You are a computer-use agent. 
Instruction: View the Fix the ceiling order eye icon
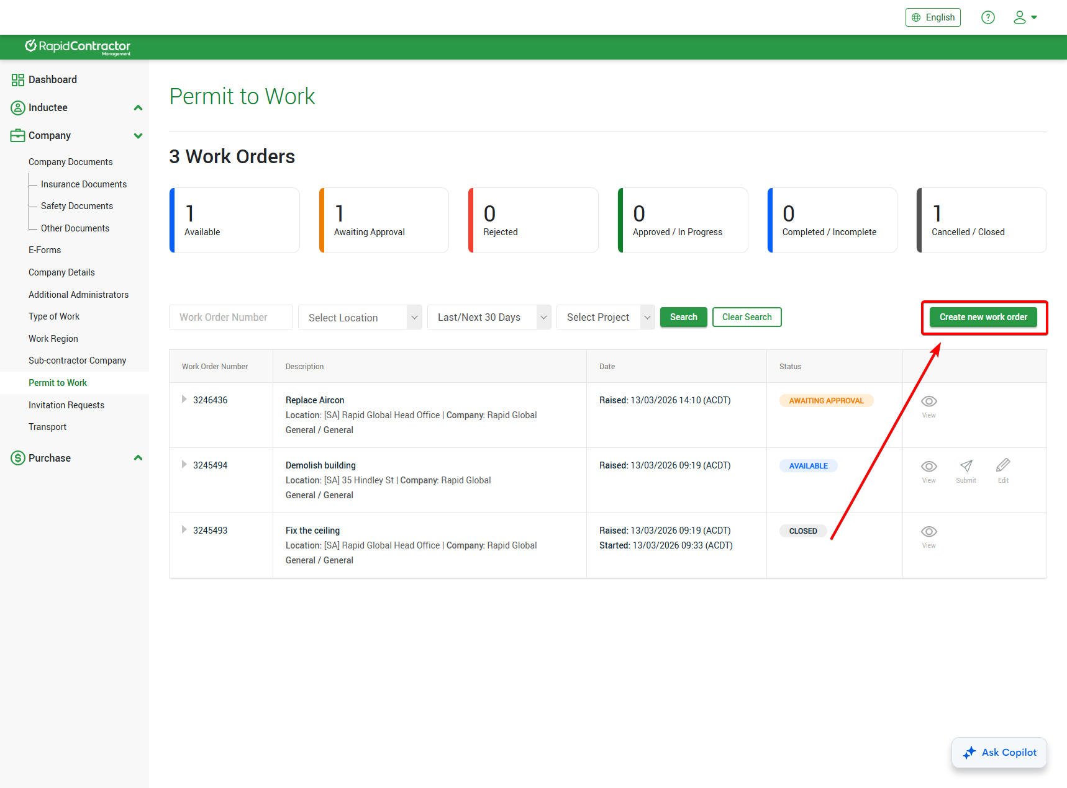coord(929,532)
